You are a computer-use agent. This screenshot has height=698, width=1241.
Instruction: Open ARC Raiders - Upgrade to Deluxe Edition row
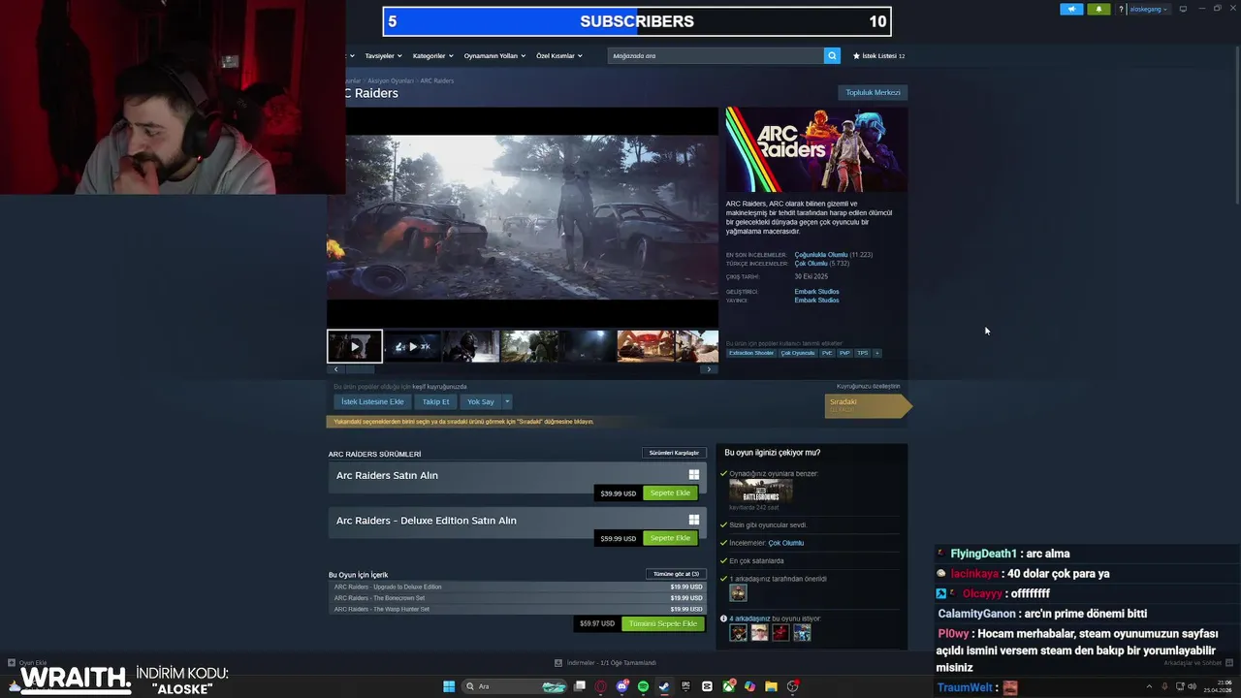(x=518, y=587)
